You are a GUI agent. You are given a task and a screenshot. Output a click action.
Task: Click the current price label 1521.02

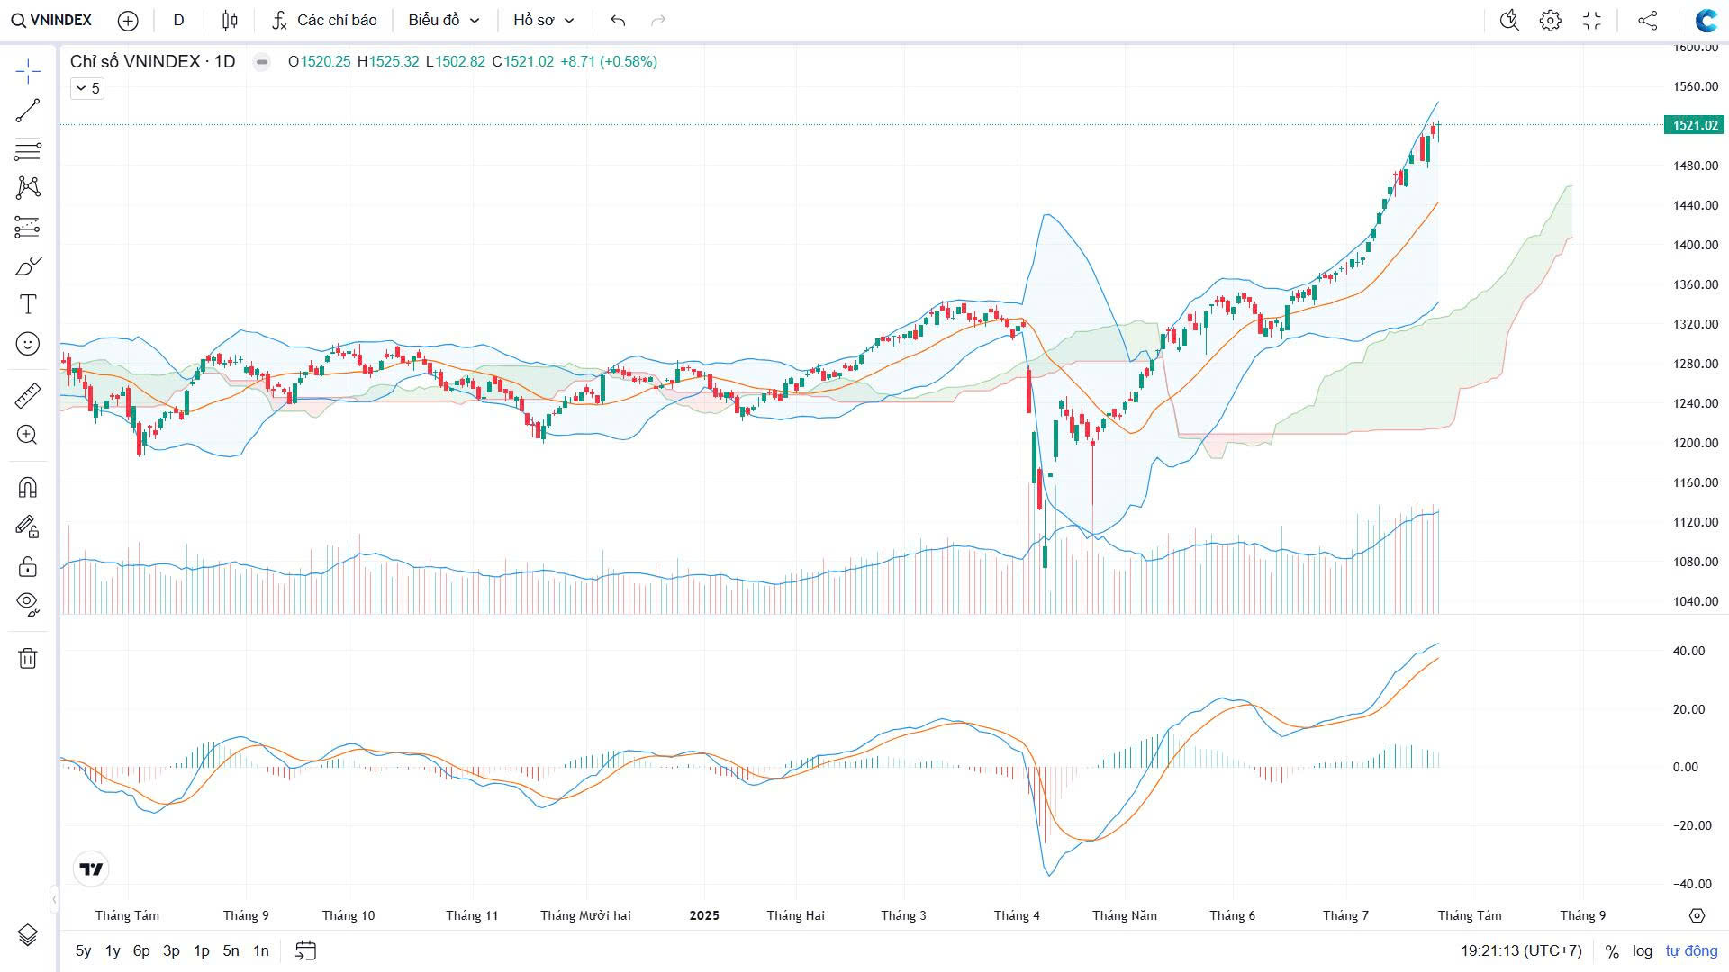(1694, 125)
